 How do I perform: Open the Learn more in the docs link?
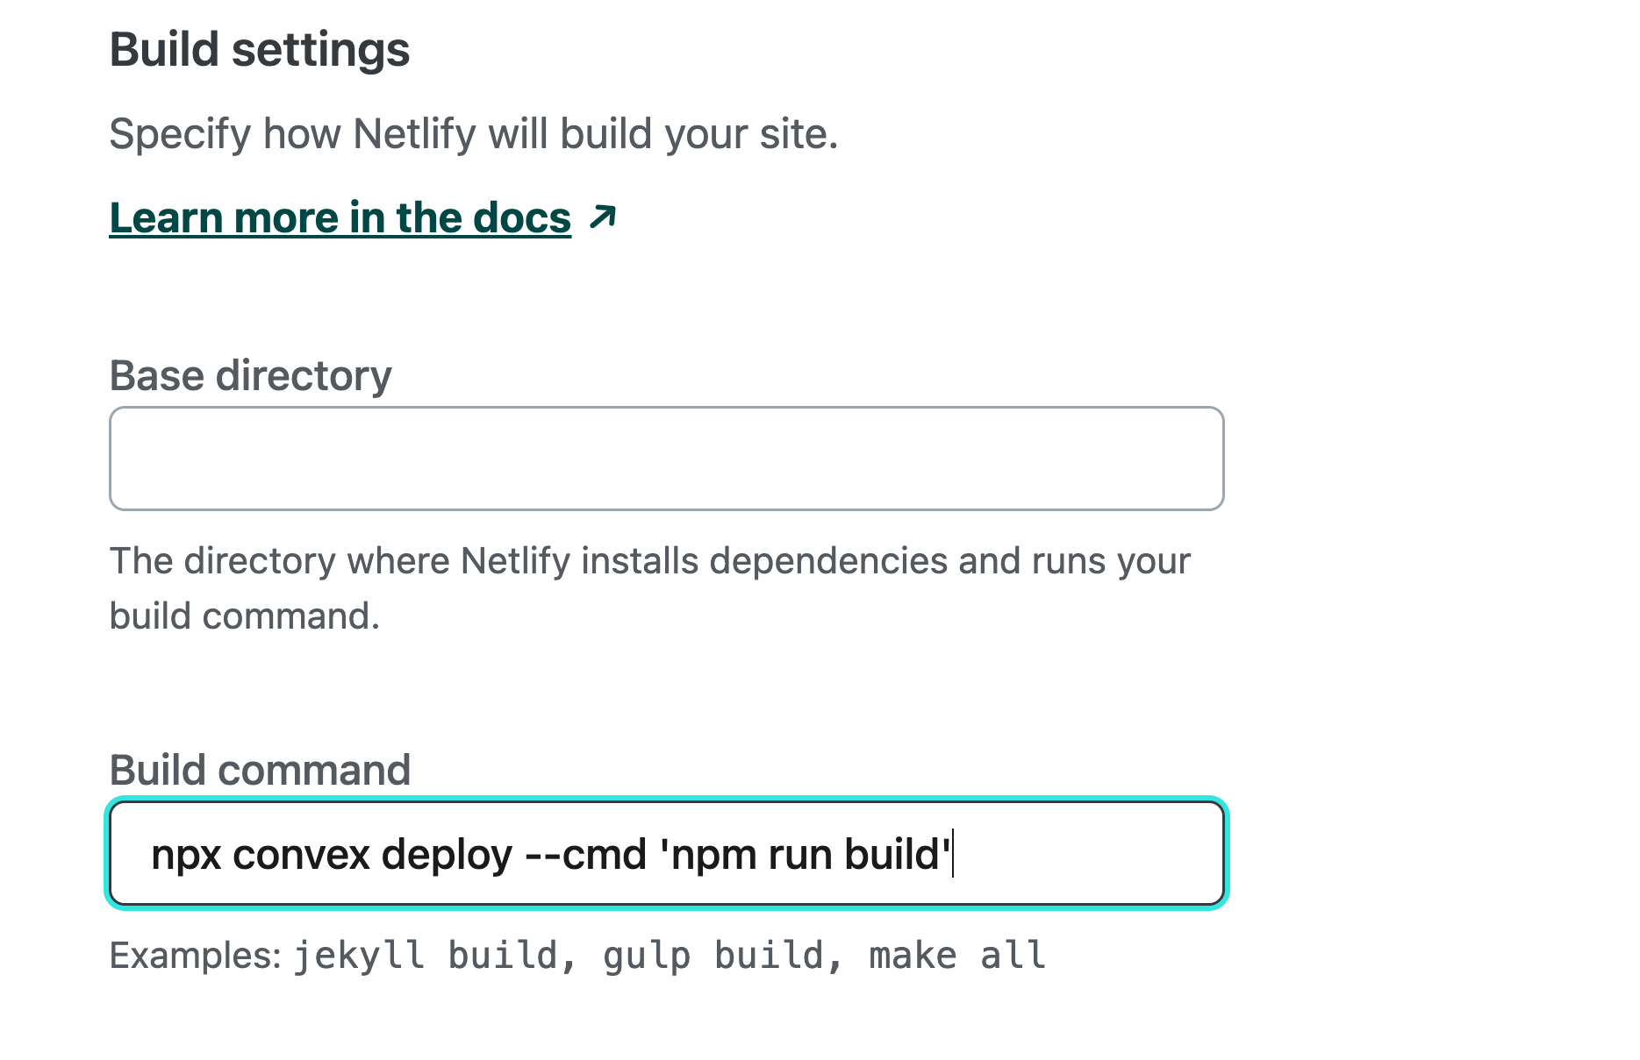(x=340, y=217)
